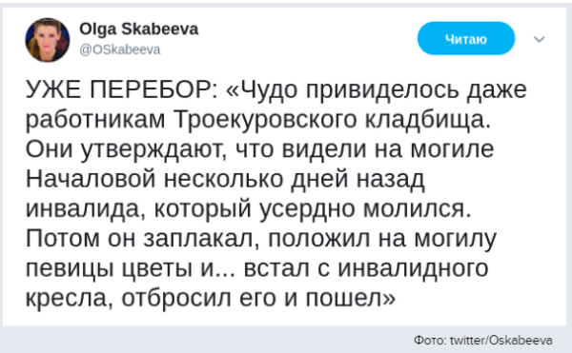The width and height of the screenshot is (572, 353).
Task: Click the blue Читаю following button
Action: point(466,39)
